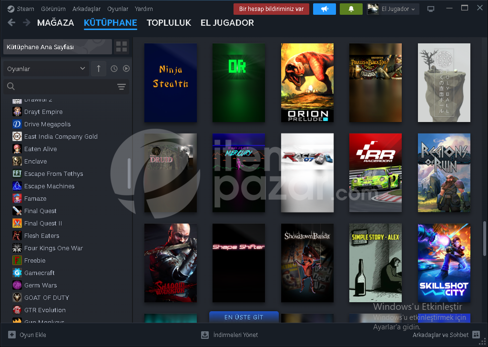Image resolution: width=488 pixels, height=347 pixels.
Task: Click the Final Quest game icon
Action: click(17, 211)
